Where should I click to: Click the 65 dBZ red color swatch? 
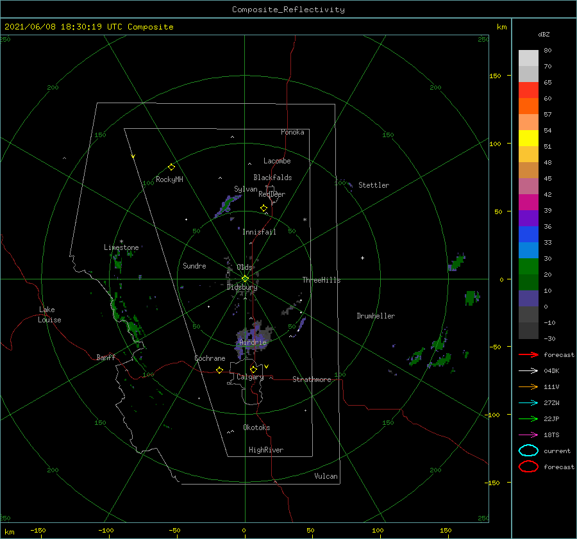coord(528,90)
